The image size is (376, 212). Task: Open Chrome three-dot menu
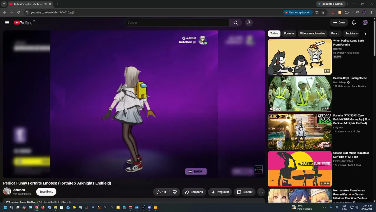coord(372,12)
